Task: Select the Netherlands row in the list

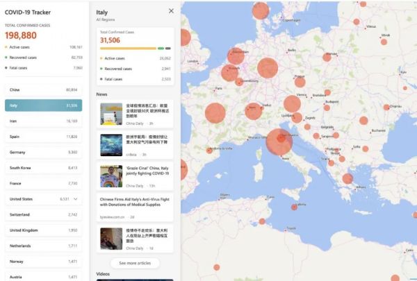Action: [43, 246]
